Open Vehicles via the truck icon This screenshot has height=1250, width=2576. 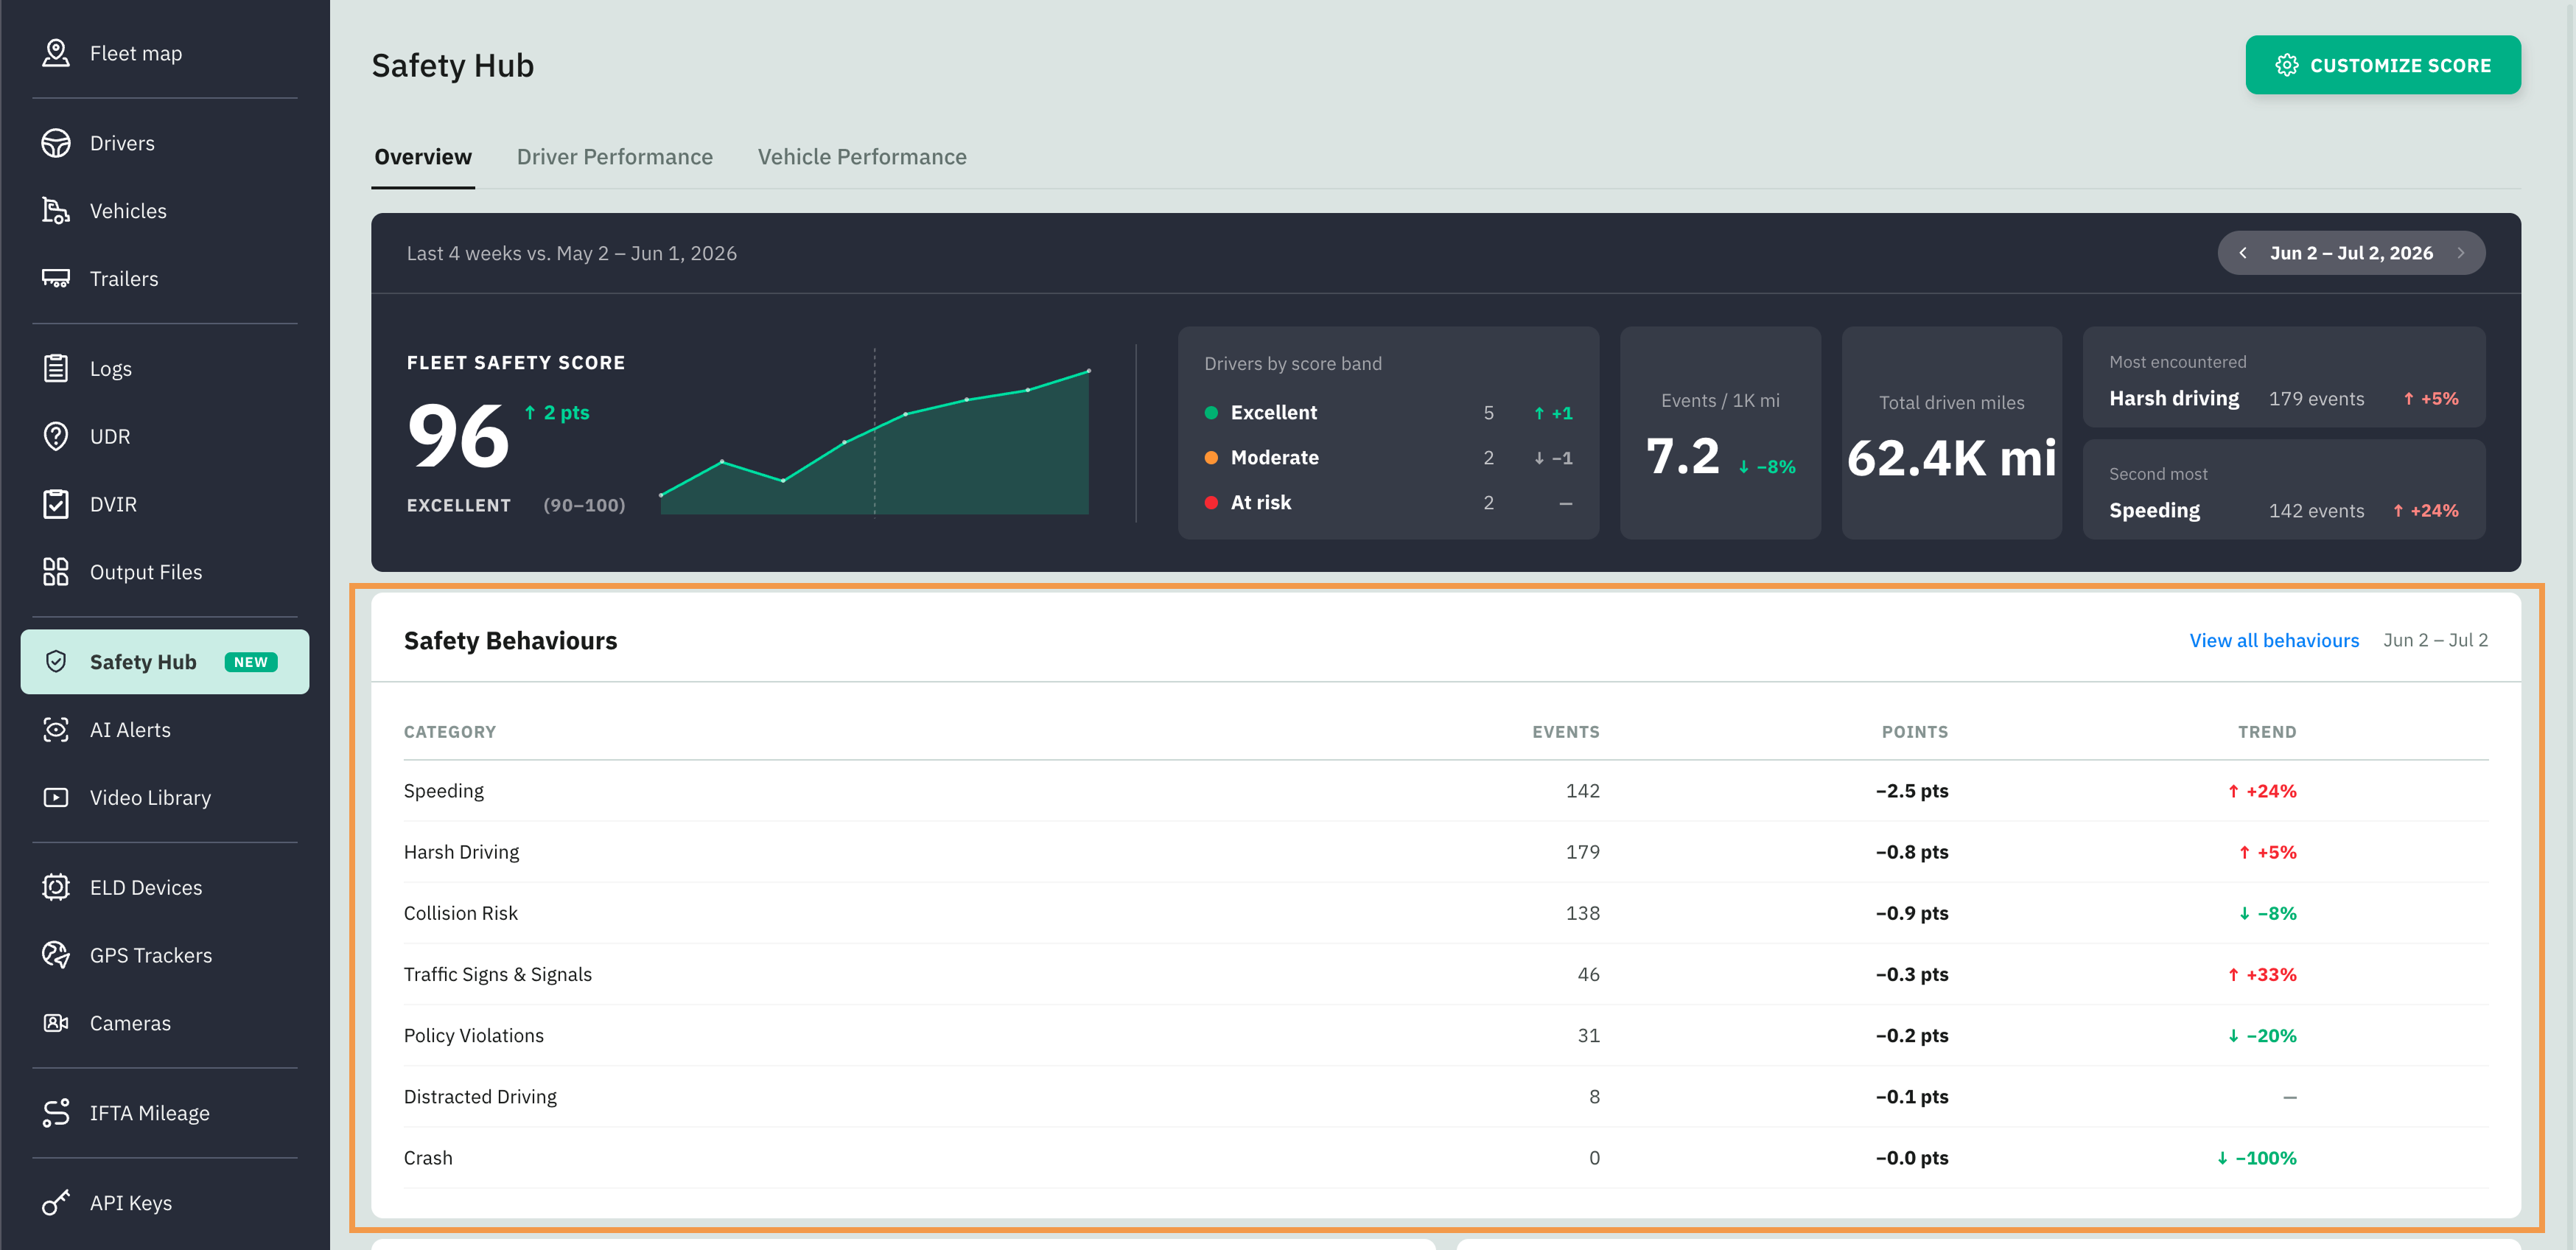click(56, 211)
